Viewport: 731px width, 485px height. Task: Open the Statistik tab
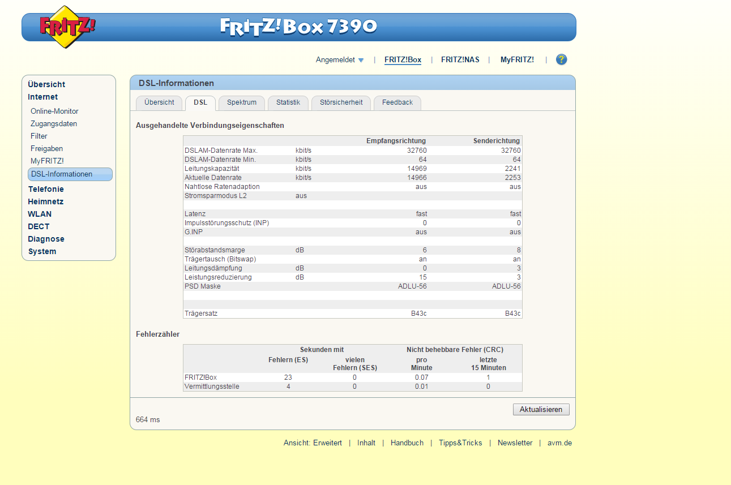[x=288, y=102]
